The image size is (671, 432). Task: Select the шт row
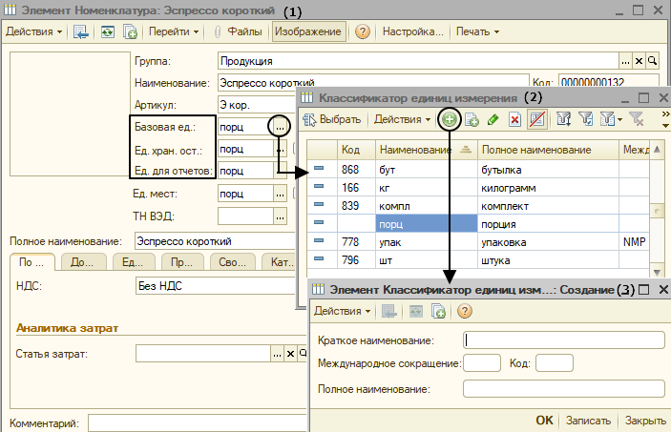pos(478,260)
